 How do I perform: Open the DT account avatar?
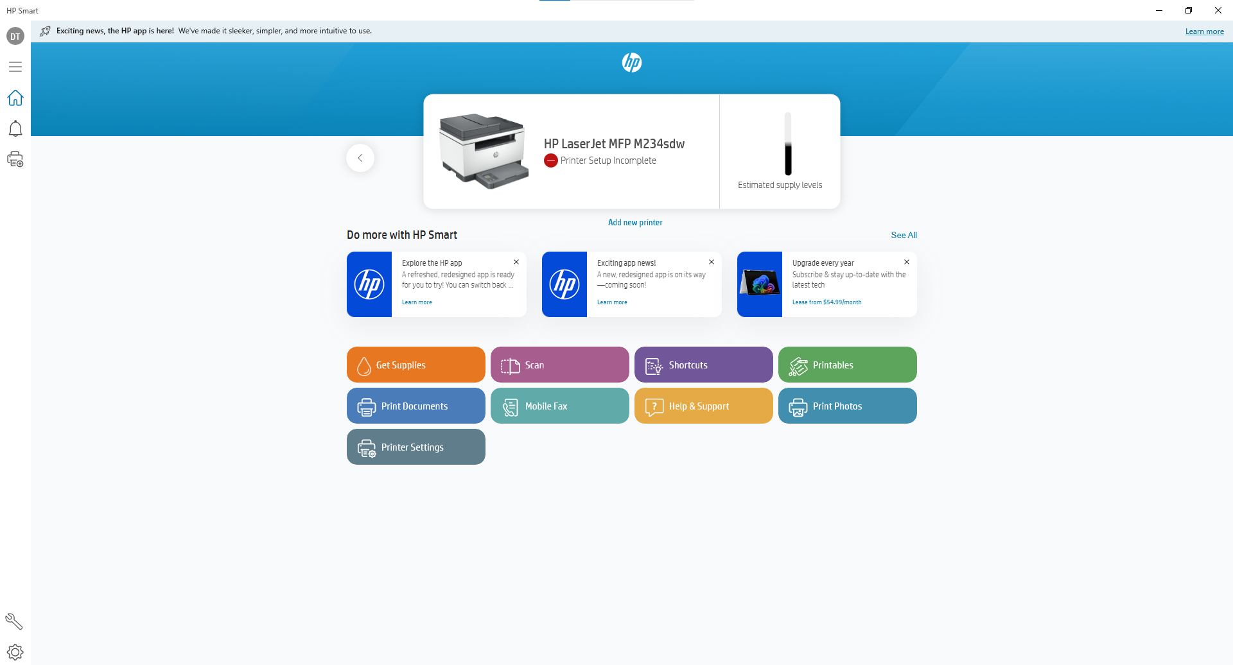pos(15,37)
